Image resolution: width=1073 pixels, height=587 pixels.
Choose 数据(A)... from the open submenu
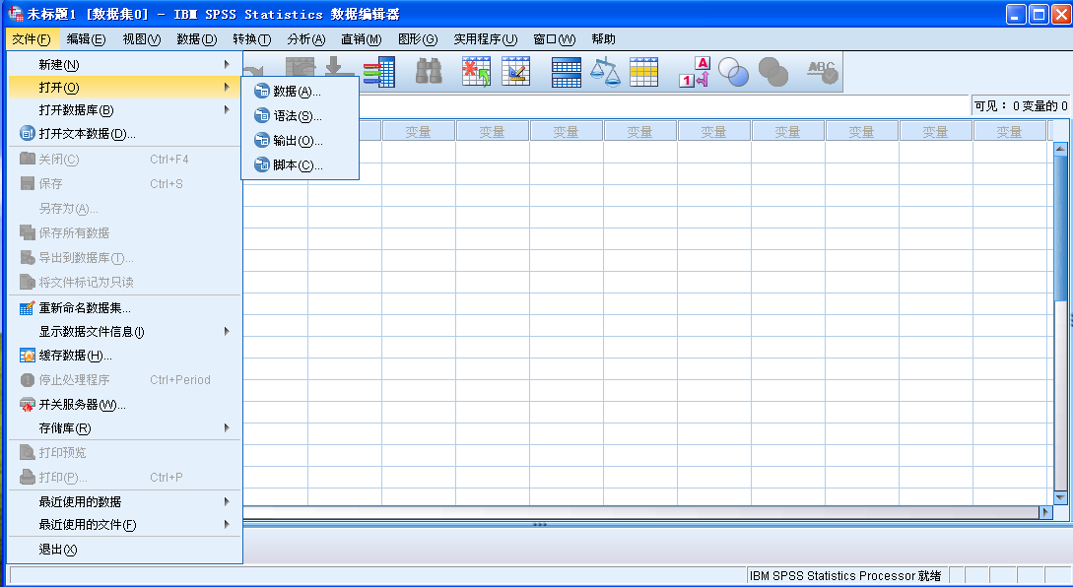[x=301, y=91]
